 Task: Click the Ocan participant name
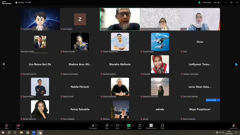(200, 42)
